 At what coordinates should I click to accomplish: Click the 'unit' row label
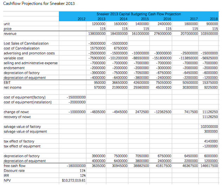click(x=7, y=24)
